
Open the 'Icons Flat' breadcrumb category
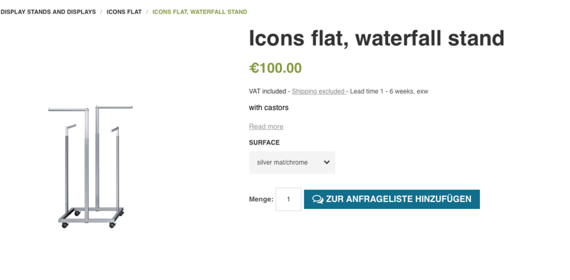tap(124, 12)
